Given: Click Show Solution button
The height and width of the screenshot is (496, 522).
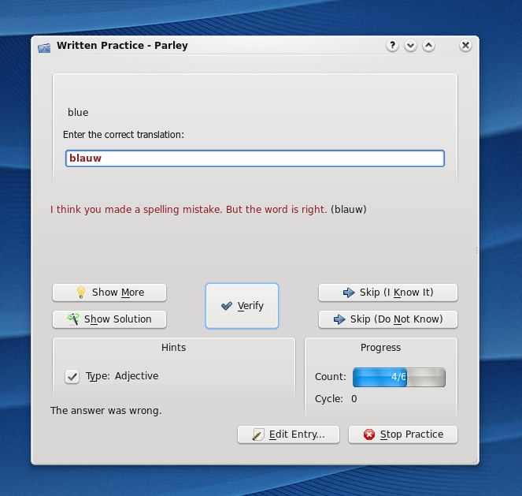Looking at the screenshot, I should (109, 319).
